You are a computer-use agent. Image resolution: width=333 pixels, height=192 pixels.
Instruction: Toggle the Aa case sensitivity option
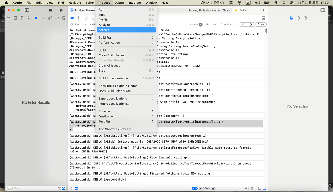point(214,24)
